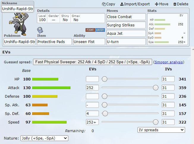Viewport: 194px width, 144px height.
Task: Click the Sp. Atk. EV input box
Action: coord(92,105)
